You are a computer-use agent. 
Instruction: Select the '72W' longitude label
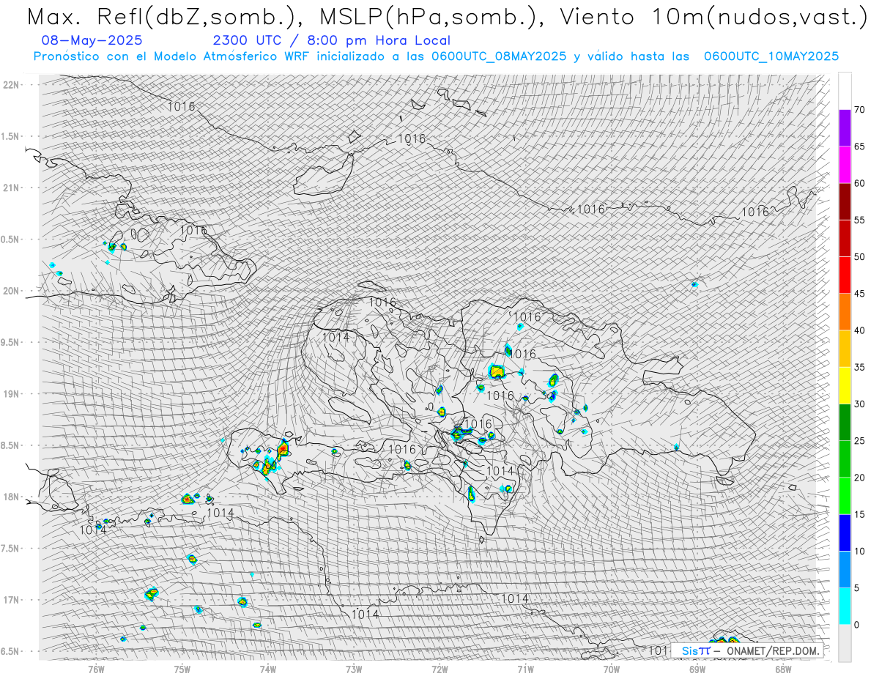pyautogui.click(x=439, y=668)
